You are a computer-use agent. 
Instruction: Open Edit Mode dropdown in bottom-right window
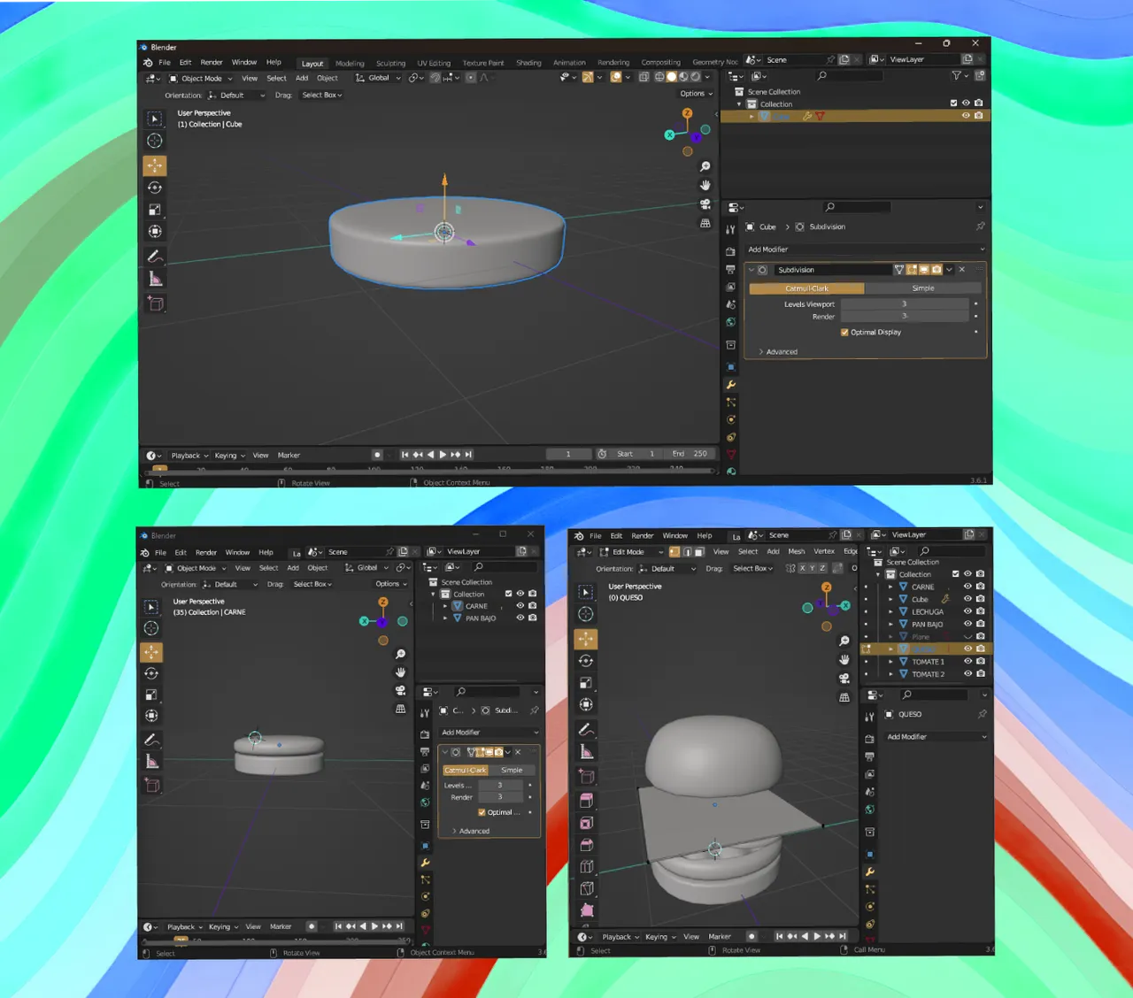[631, 551]
